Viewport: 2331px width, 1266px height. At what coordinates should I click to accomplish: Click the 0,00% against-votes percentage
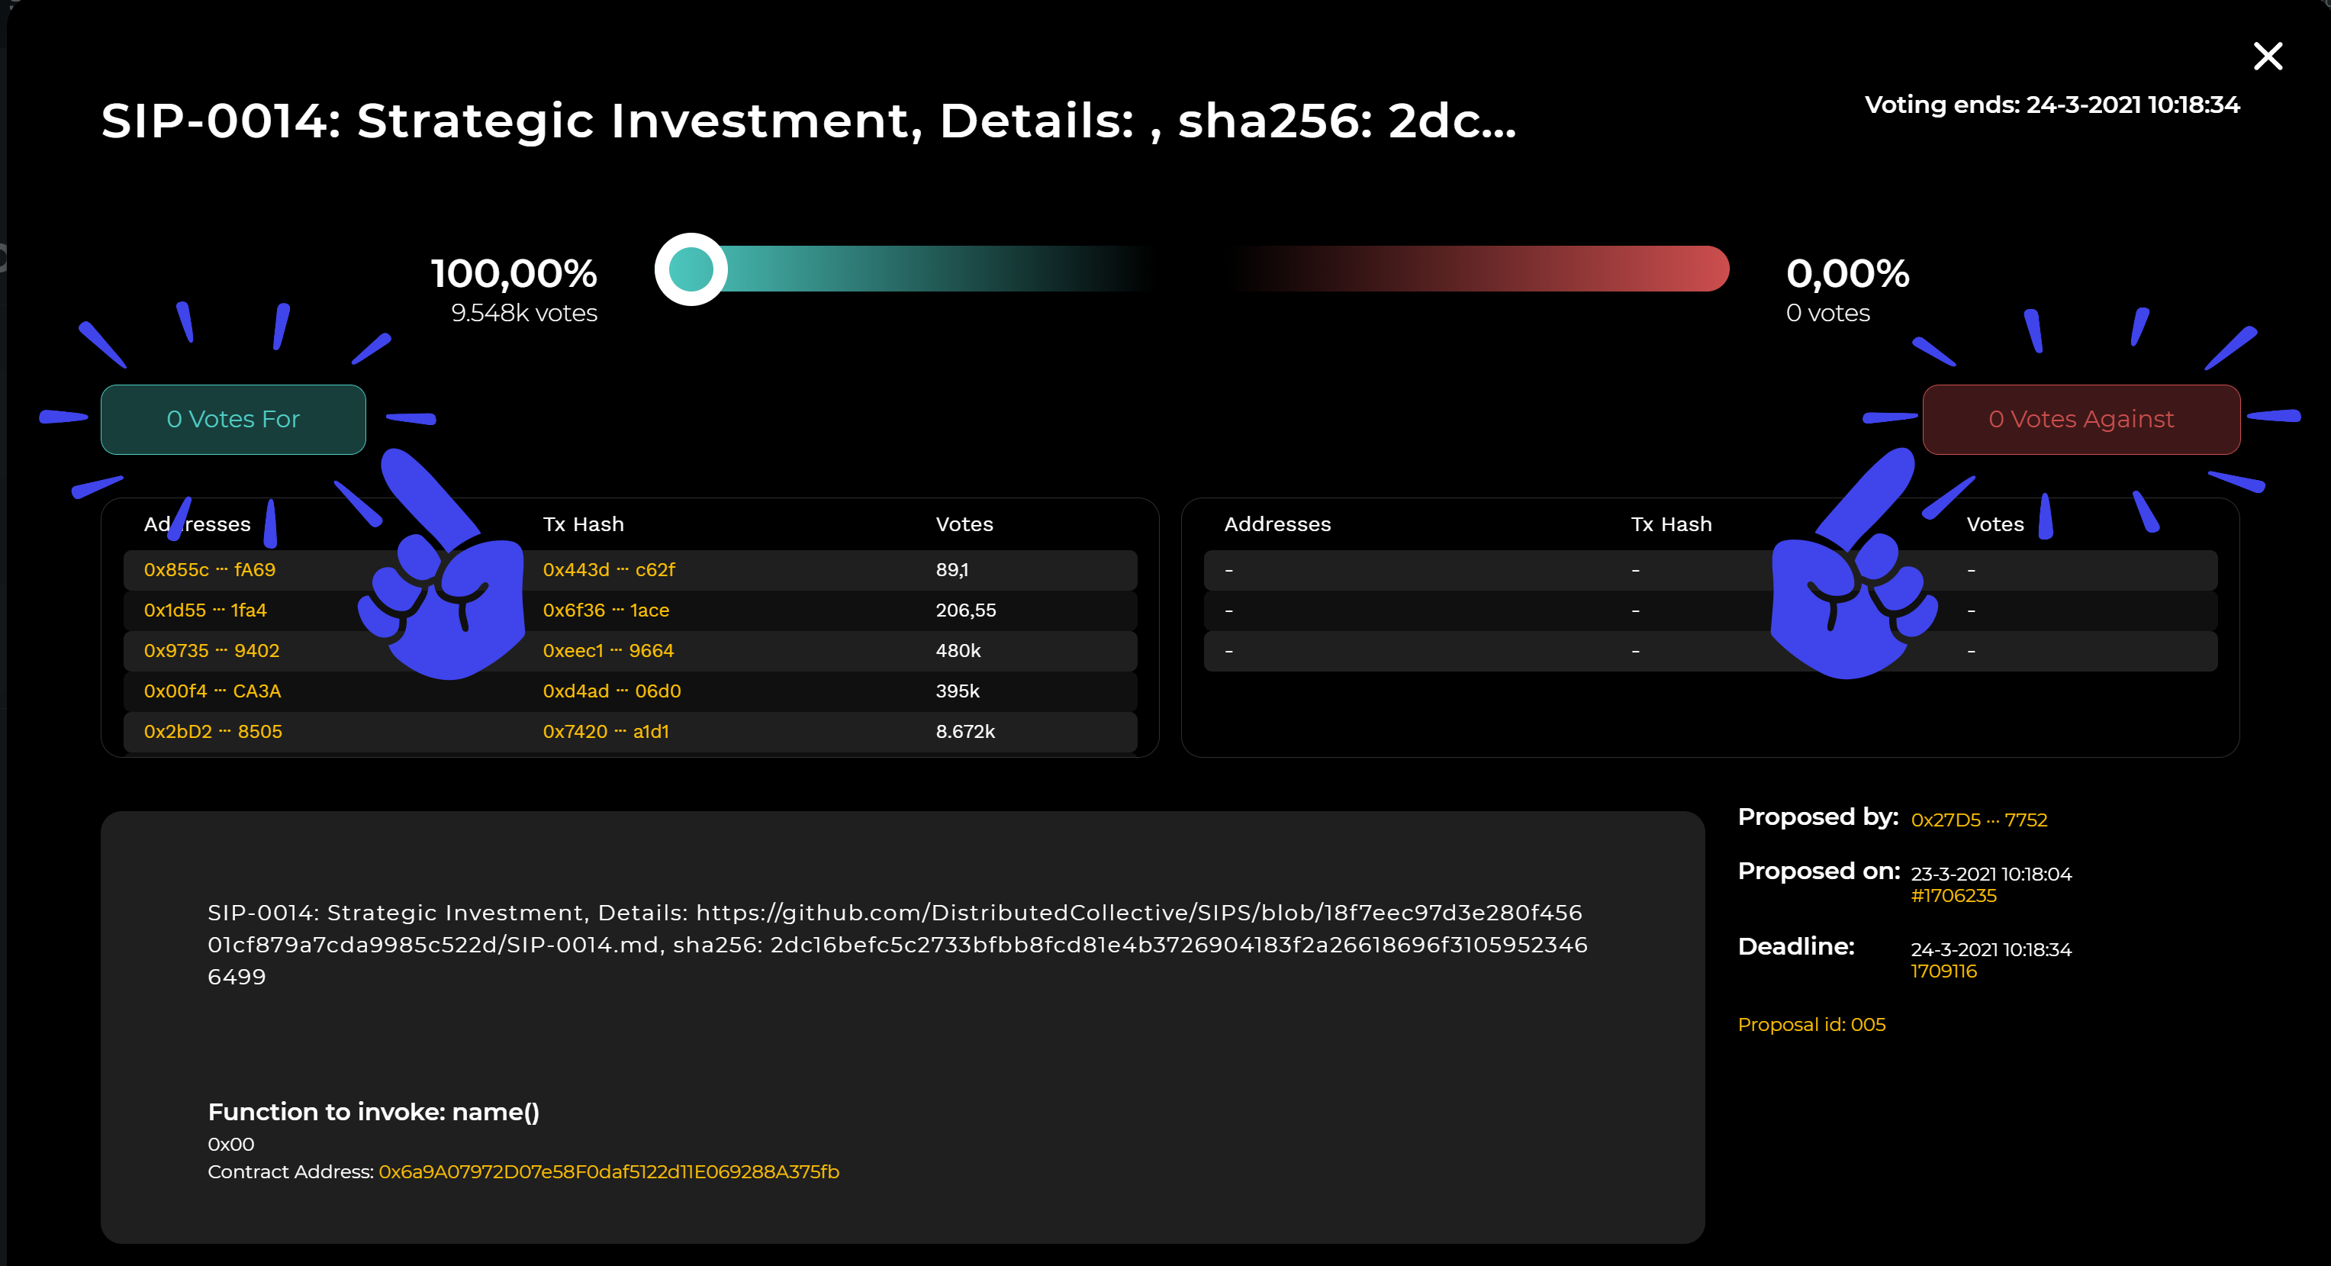[1848, 273]
